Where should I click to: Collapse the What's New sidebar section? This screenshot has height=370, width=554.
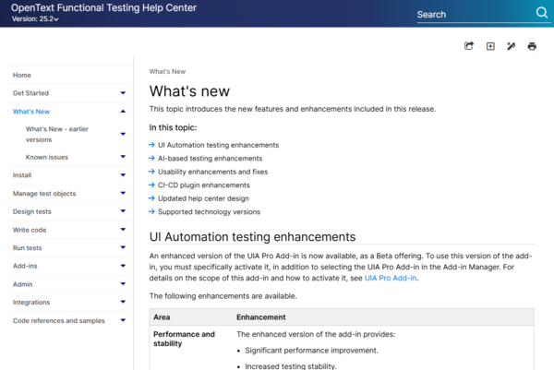point(123,112)
